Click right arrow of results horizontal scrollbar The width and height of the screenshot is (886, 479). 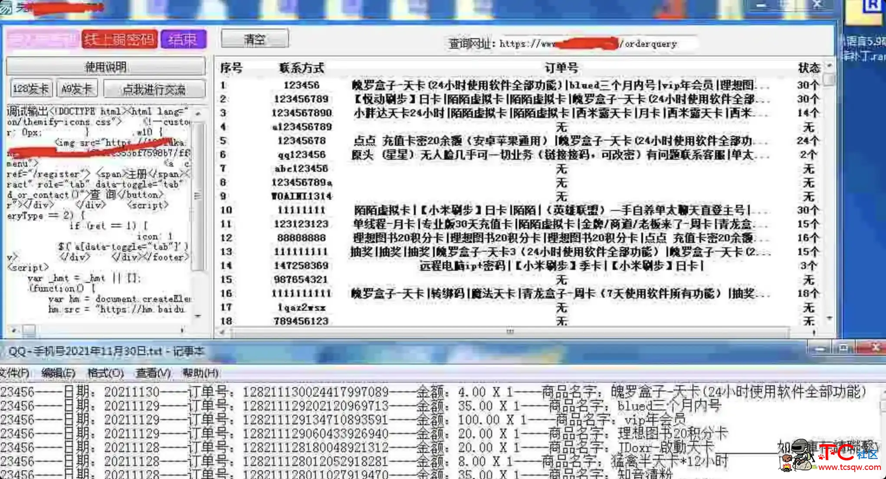coord(814,332)
